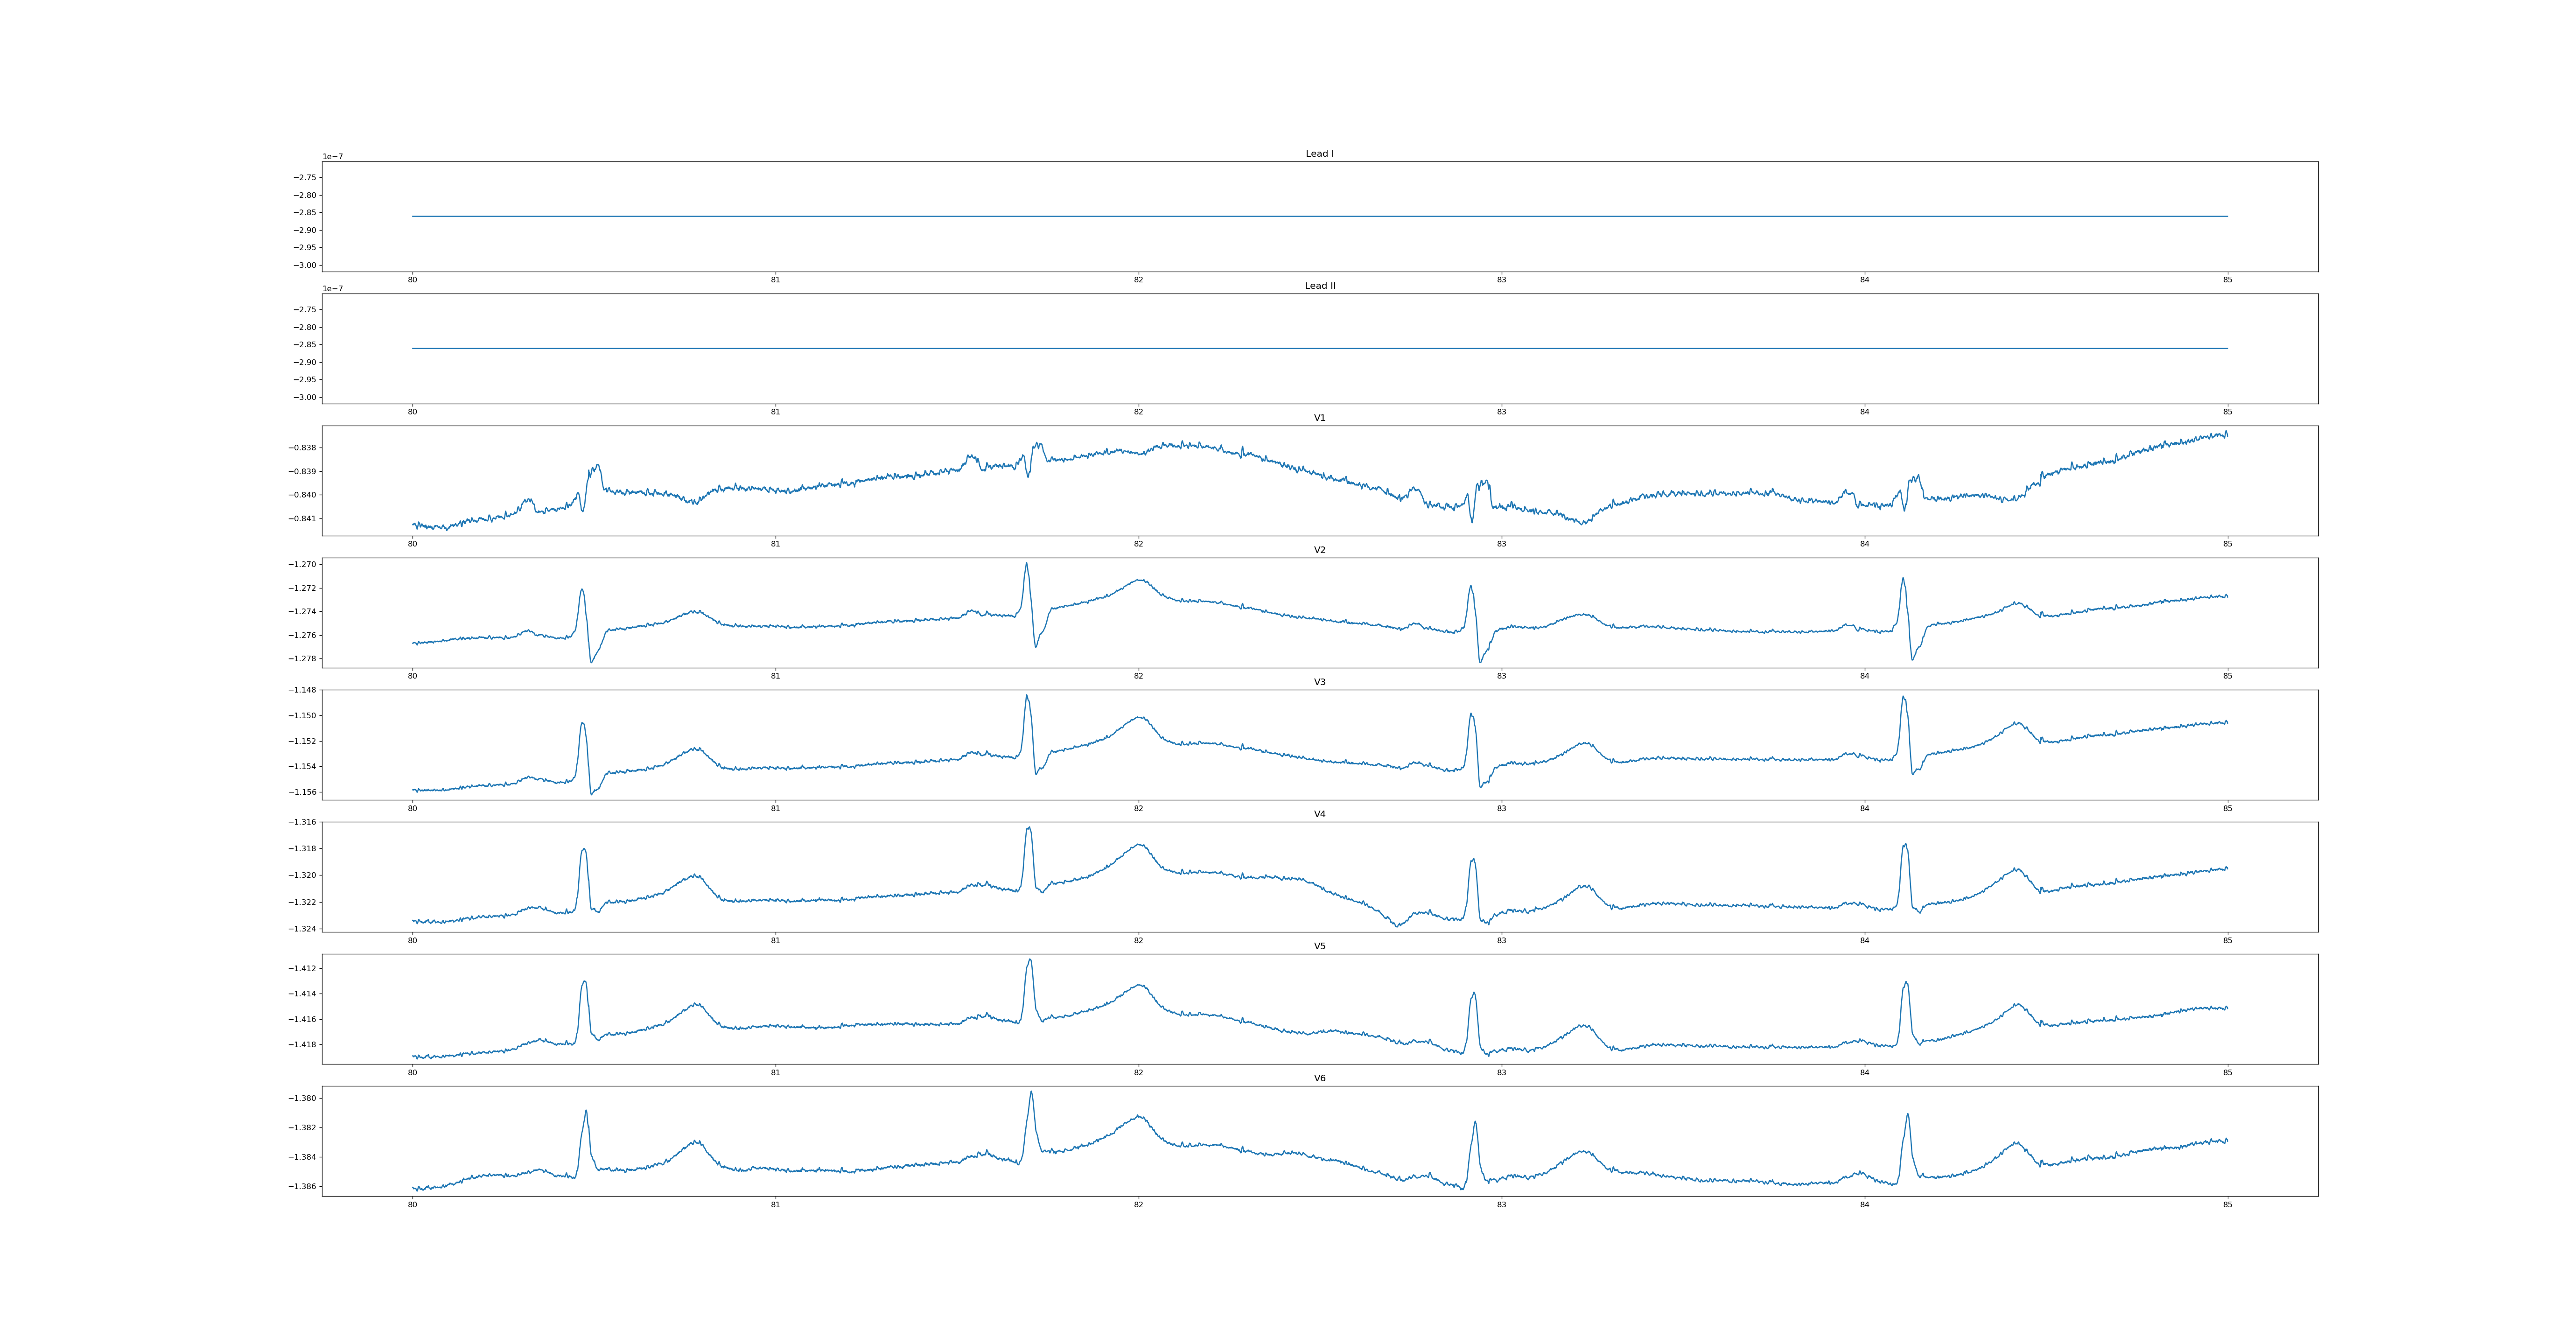Click the -1.324 y-axis label on V4
The image size is (2576, 1344).
[303, 929]
